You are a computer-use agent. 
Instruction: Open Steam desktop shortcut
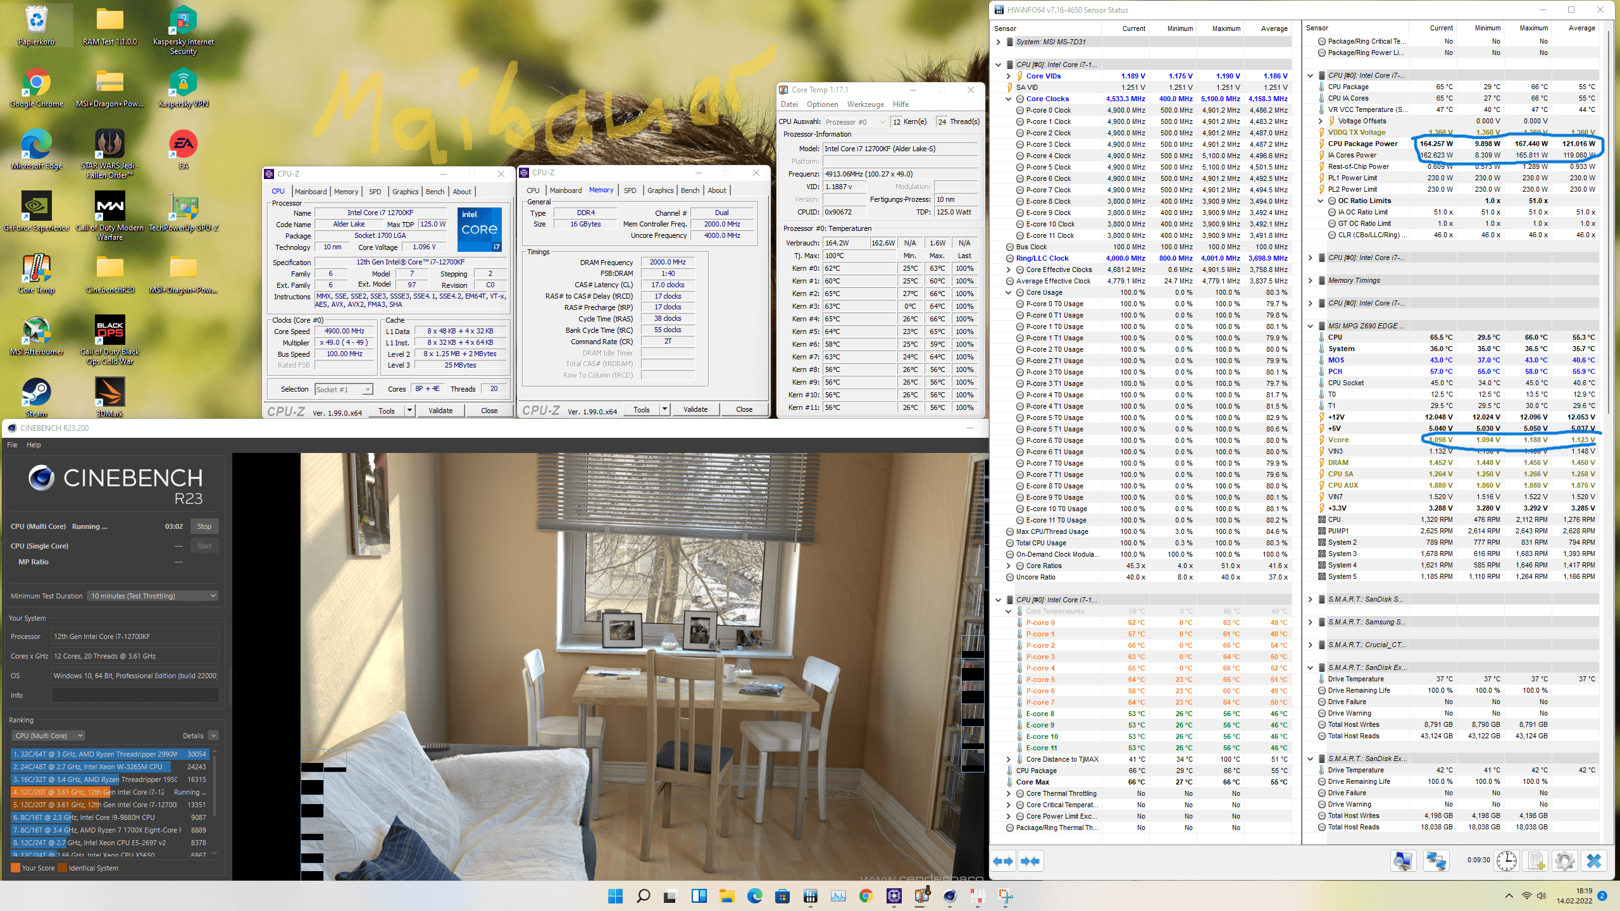tap(37, 397)
